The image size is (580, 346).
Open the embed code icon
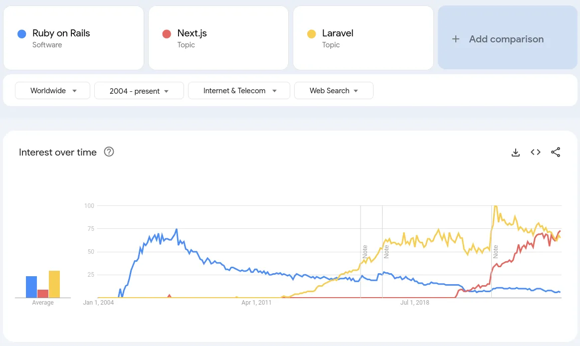(536, 152)
